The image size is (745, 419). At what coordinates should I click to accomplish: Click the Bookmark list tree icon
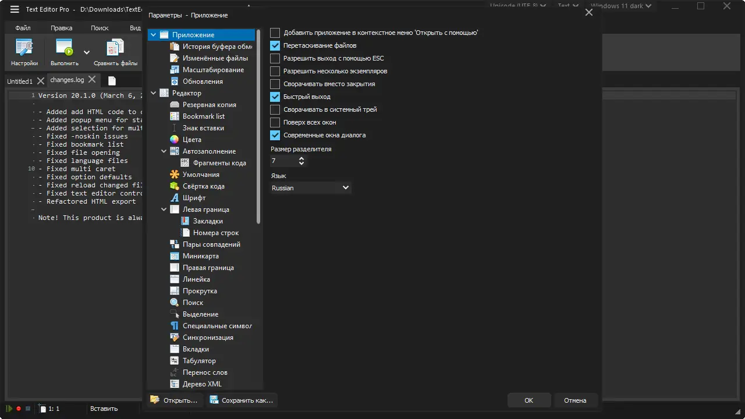pos(174,116)
